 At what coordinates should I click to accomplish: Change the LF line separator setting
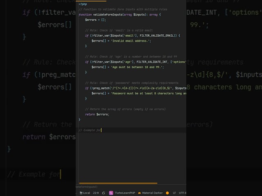click(x=174, y=193)
